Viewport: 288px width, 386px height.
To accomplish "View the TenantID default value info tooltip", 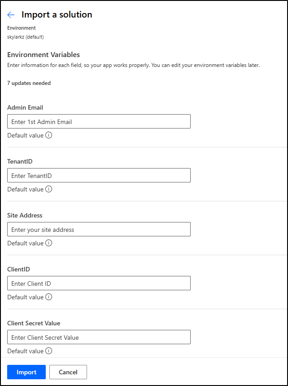I will coord(49,189).
